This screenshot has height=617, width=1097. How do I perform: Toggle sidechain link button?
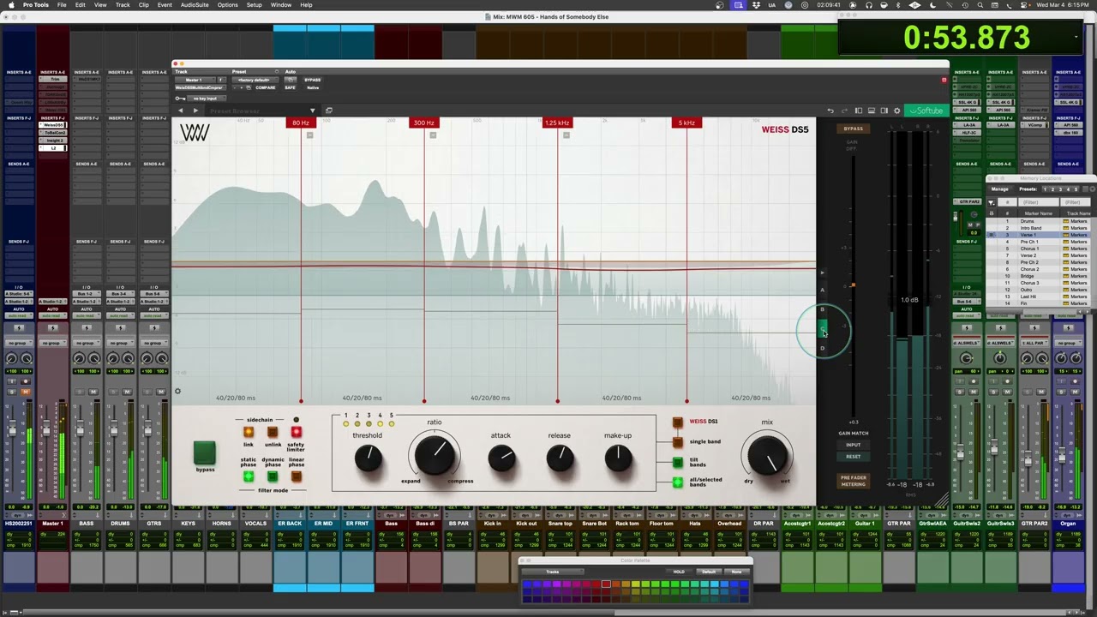coord(249,432)
